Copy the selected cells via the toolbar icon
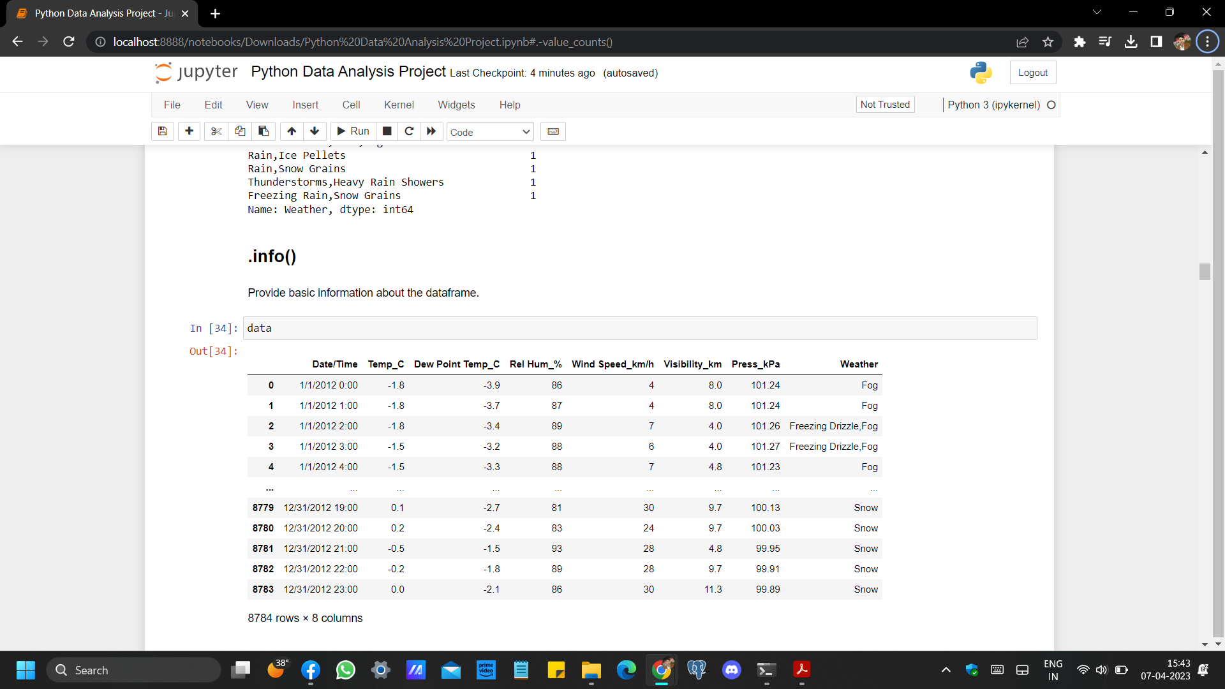1225x689 pixels. pyautogui.click(x=240, y=131)
